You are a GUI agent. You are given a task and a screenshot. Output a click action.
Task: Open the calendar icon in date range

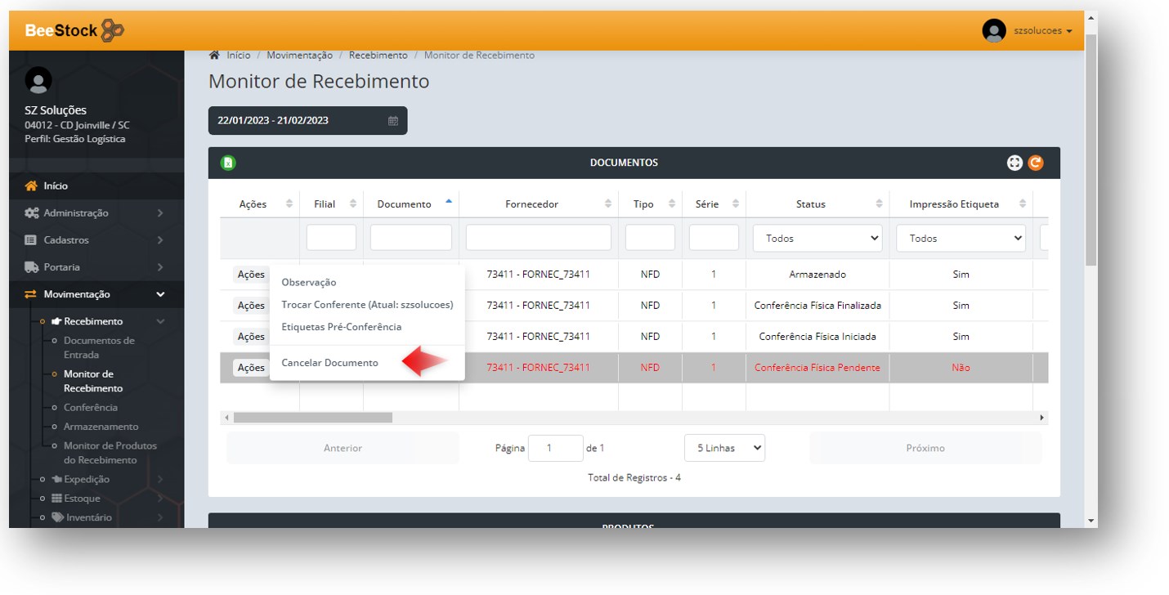tap(393, 121)
